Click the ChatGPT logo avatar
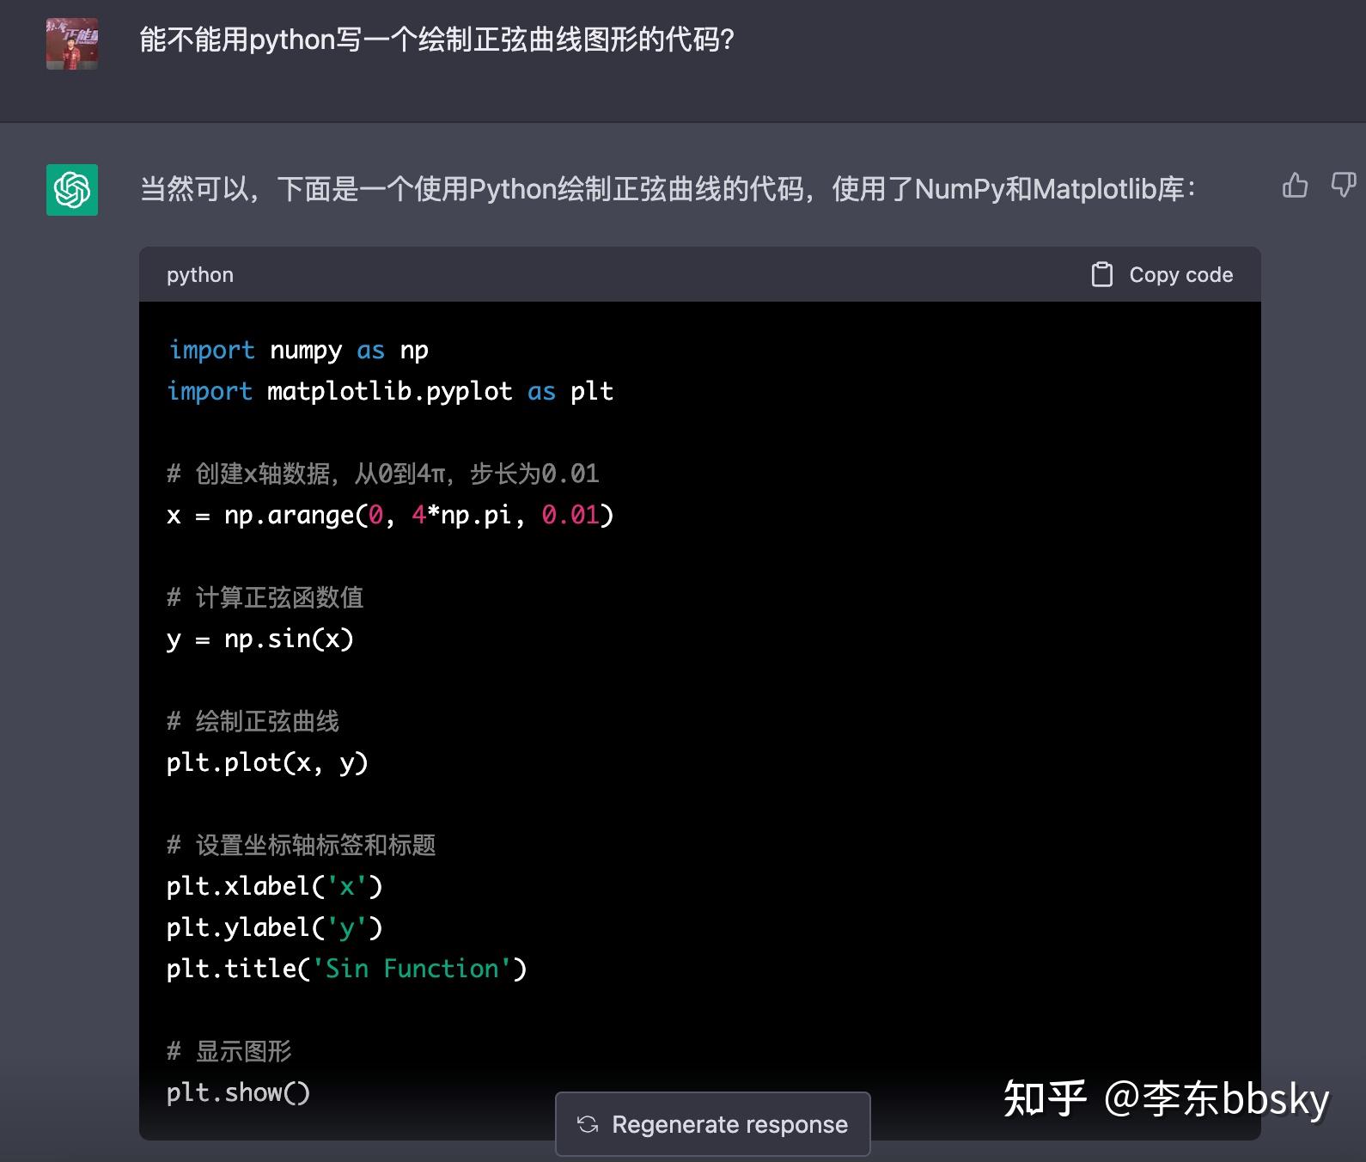 pos(72,190)
